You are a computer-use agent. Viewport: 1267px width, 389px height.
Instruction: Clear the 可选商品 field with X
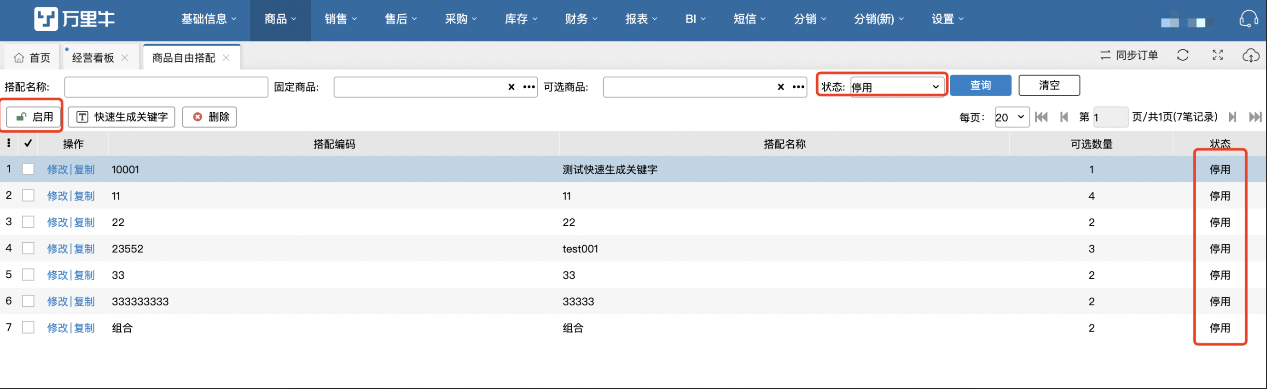click(x=780, y=87)
